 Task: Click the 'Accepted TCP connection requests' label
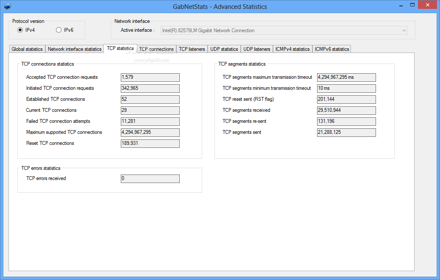tap(62, 78)
